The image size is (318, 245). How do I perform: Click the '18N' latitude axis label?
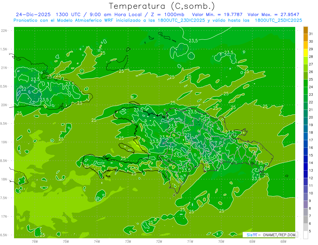4,179
